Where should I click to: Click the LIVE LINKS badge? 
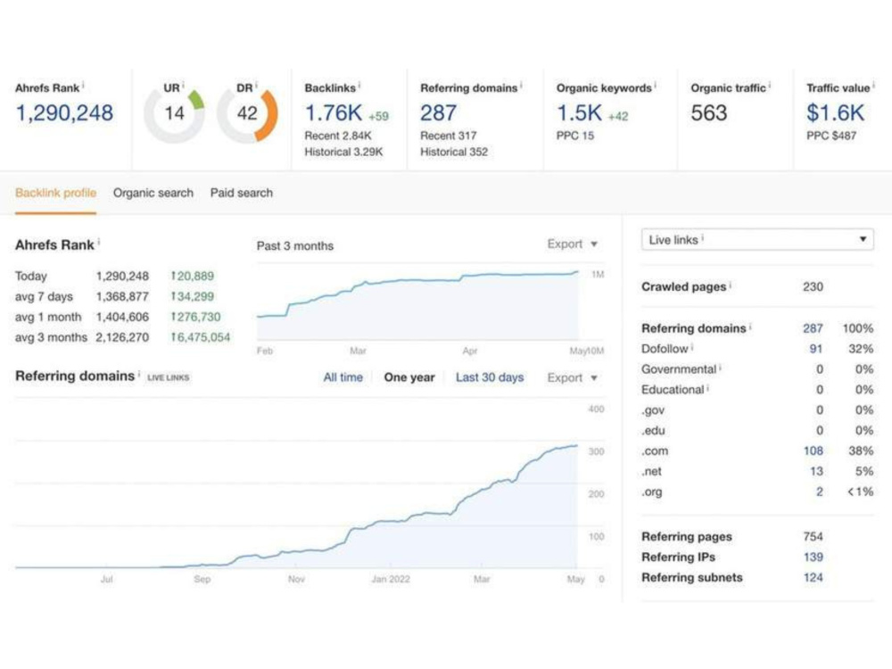pos(169,377)
